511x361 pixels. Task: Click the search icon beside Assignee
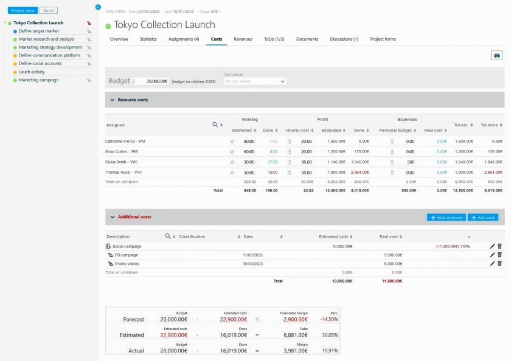pos(215,125)
